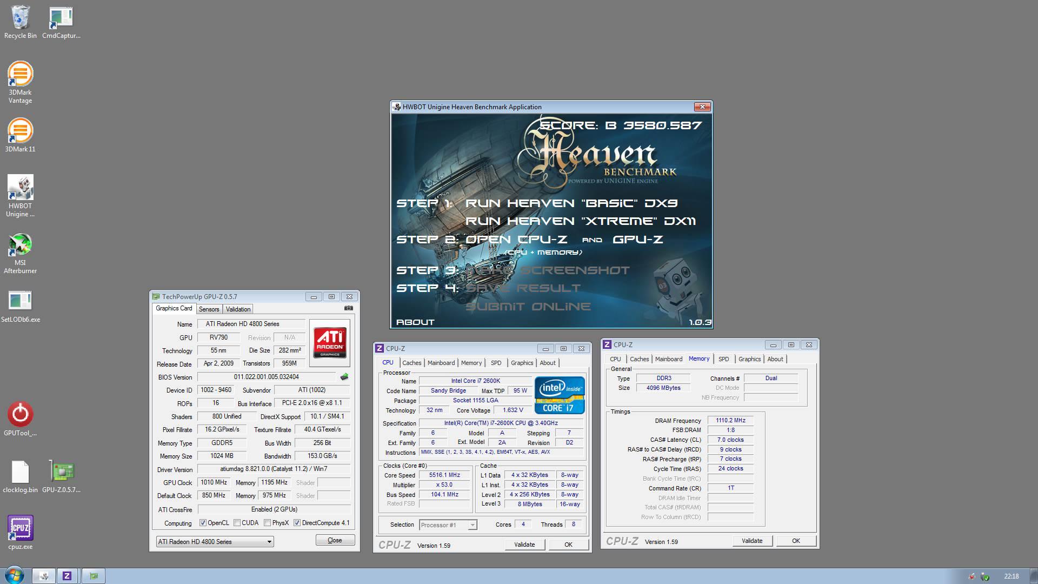Viewport: 1038px width, 584px height.
Task: Open the Mainboard tab in left CPU-Z
Action: (x=441, y=363)
